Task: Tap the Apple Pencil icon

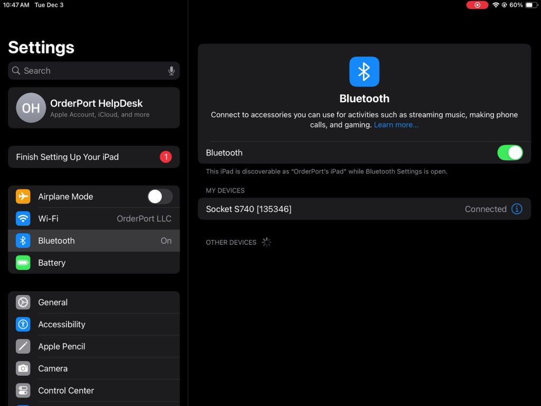Action: coord(23,347)
